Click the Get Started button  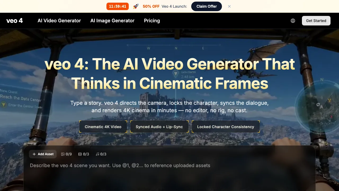[316, 21]
